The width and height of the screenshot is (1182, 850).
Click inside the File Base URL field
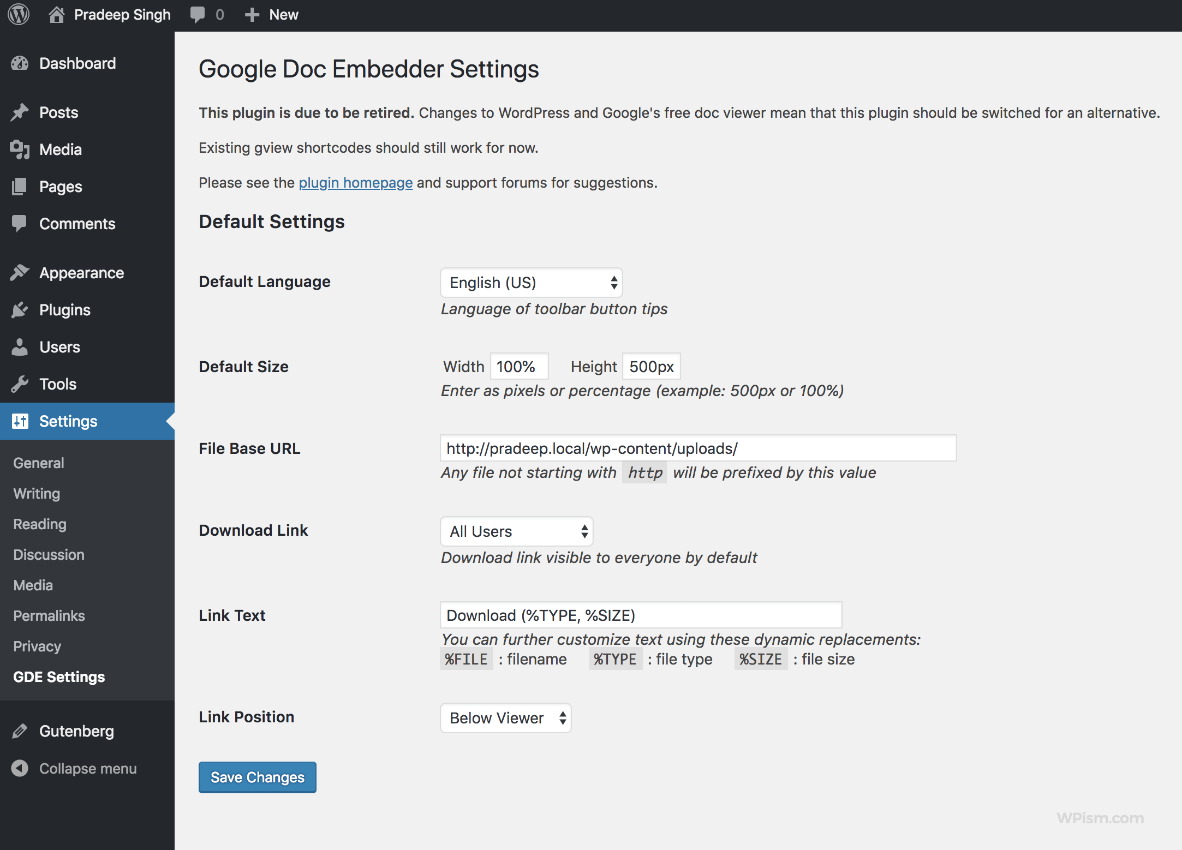coord(699,448)
